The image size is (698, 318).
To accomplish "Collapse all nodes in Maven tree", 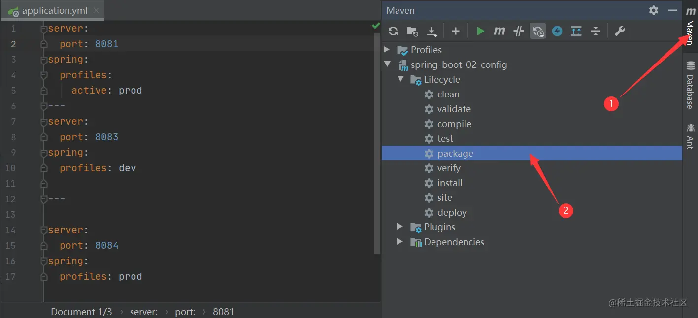I will (x=596, y=32).
